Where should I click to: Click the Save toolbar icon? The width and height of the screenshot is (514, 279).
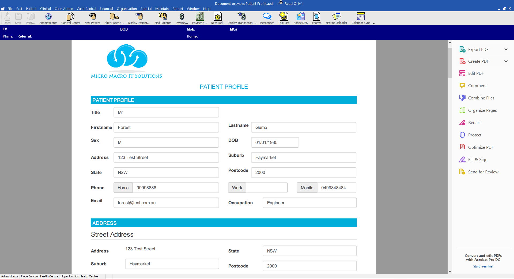18,18
